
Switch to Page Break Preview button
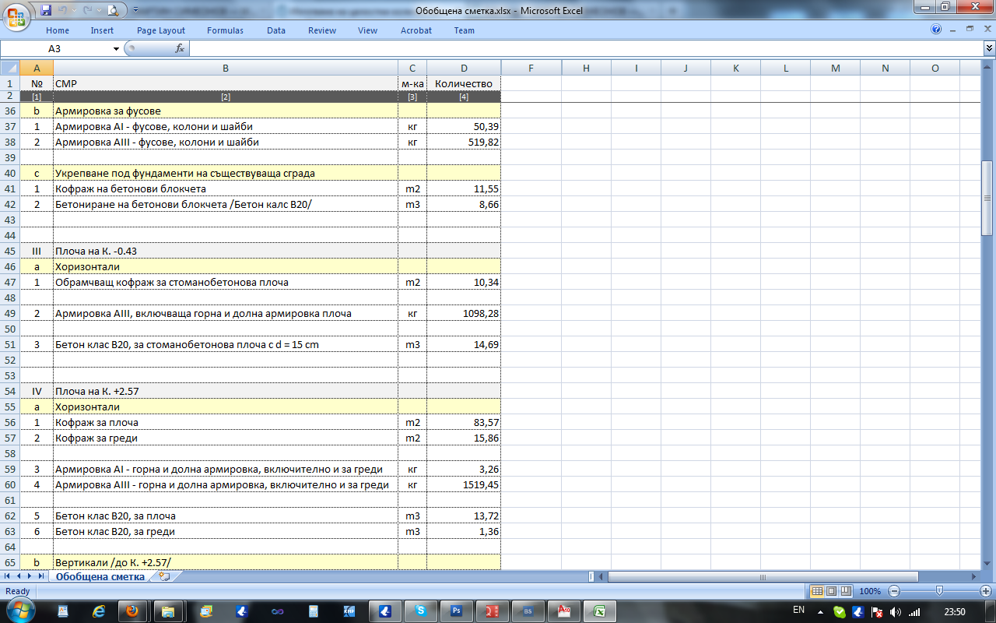pyautogui.click(x=845, y=591)
